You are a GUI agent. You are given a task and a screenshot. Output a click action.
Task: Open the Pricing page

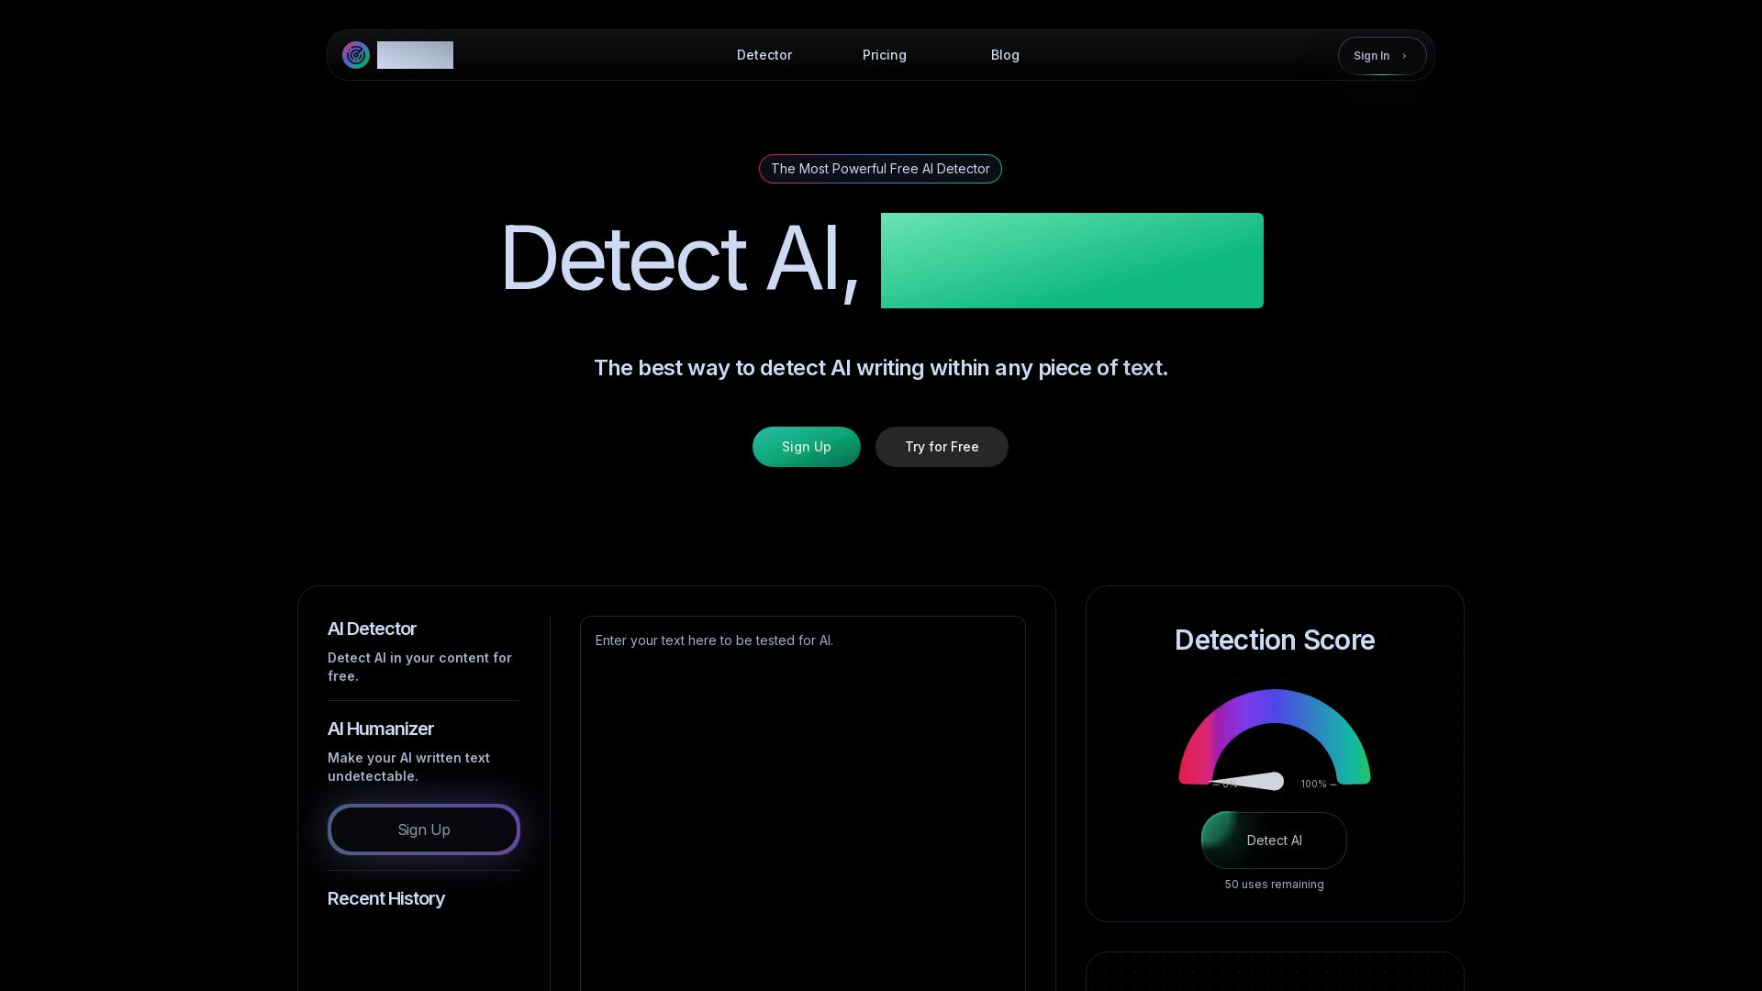click(884, 55)
